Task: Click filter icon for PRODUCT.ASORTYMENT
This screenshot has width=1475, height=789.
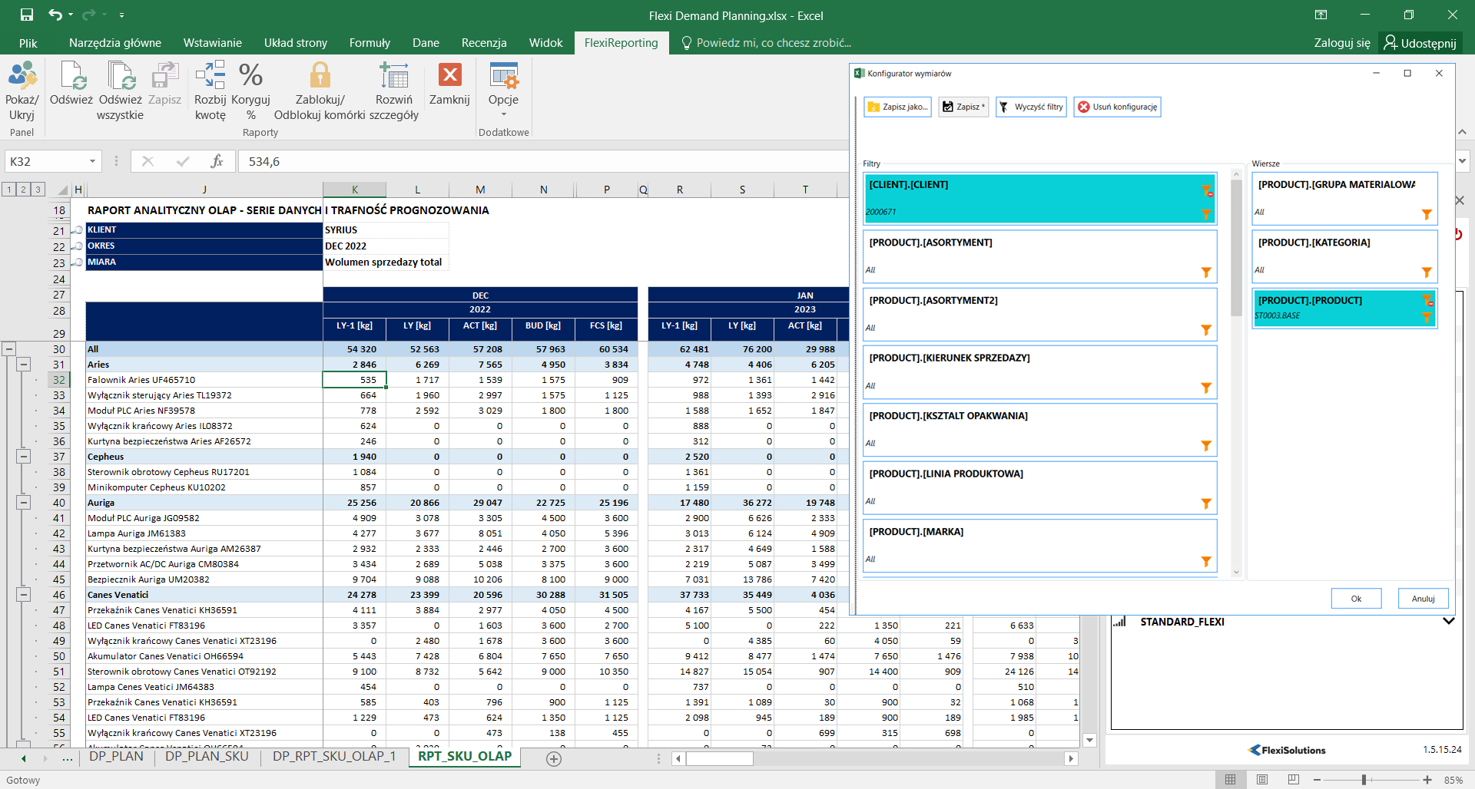Action: [x=1205, y=272]
